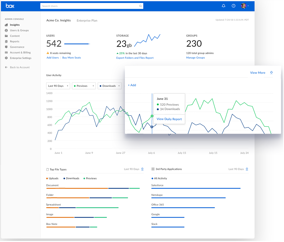Click the Users & Groups sidebar icon
284x242 pixels.
pos(6,30)
